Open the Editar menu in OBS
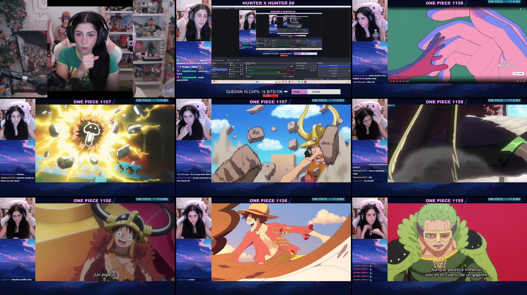The height and width of the screenshot is (295, 527). 219,8
